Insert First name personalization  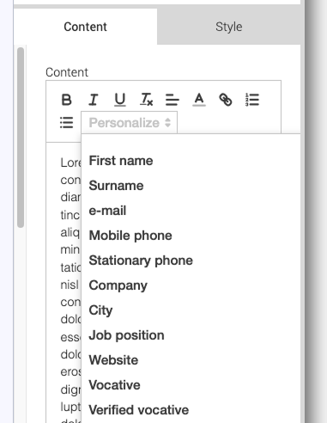tap(121, 161)
